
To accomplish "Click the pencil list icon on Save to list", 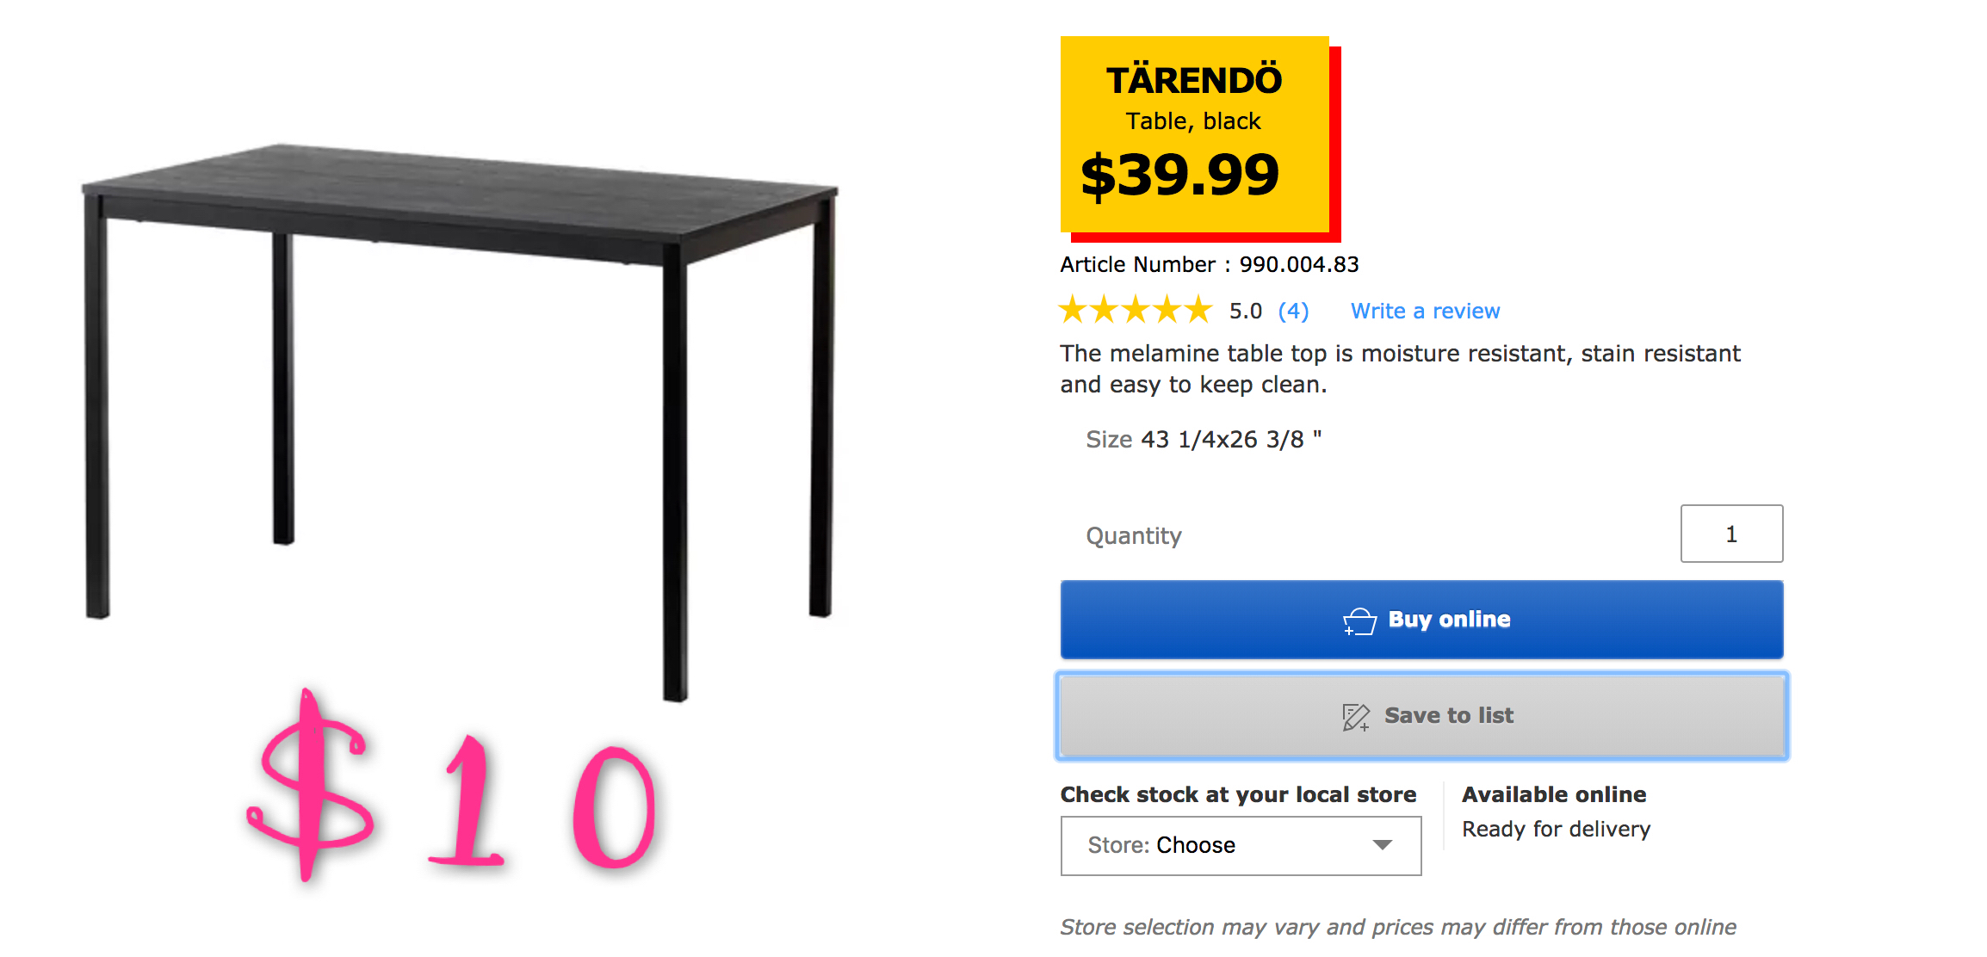I will pyautogui.click(x=1356, y=717).
